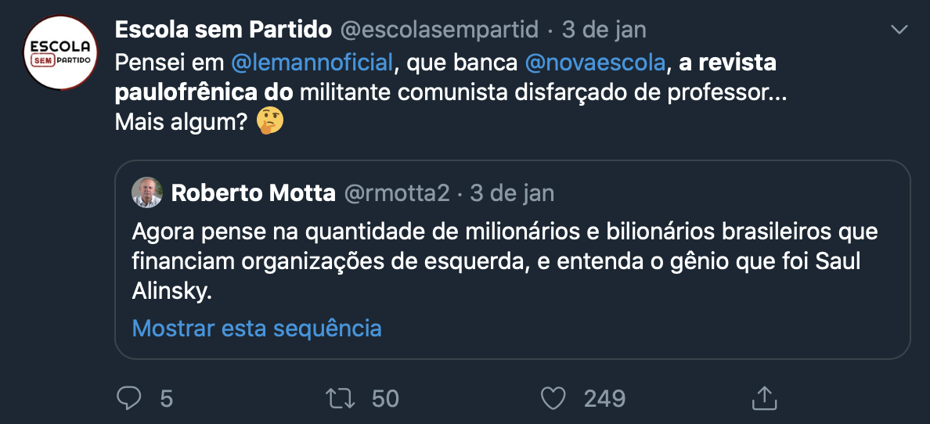Open the quoted tweet about Saul Alinsky
This screenshot has width=930, height=424.
pyautogui.click(x=505, y=262)
